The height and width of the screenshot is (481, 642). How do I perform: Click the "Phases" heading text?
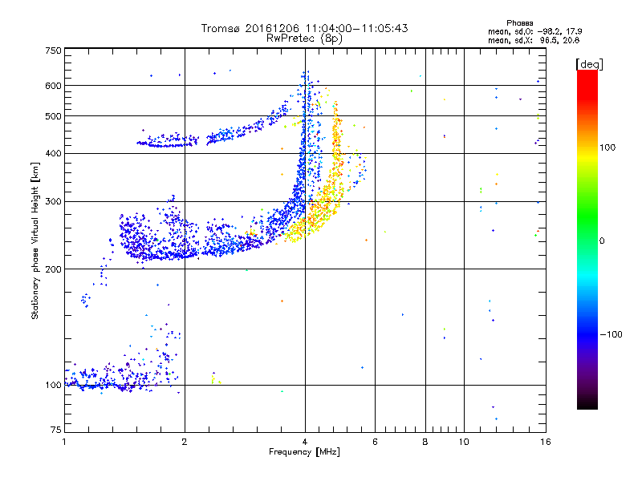519,23
